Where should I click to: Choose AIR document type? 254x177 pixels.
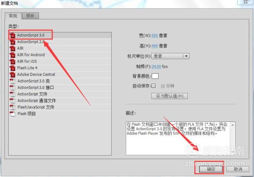60,48
